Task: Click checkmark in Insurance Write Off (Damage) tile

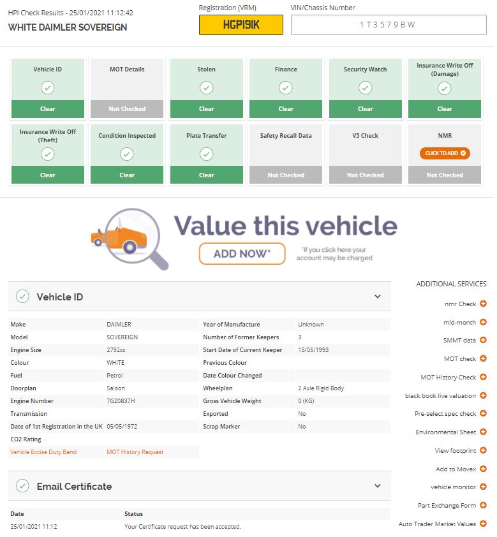Action: pos(444,89)
